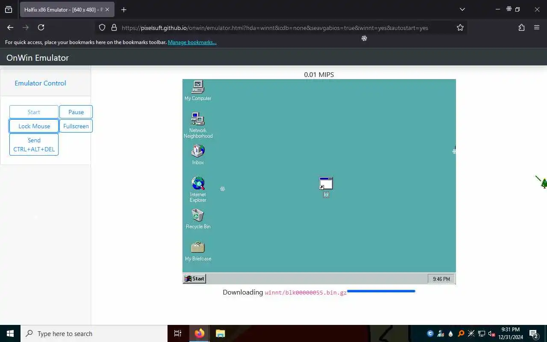Open the network tray icon
547x342 pixels.
click(481, 333)
